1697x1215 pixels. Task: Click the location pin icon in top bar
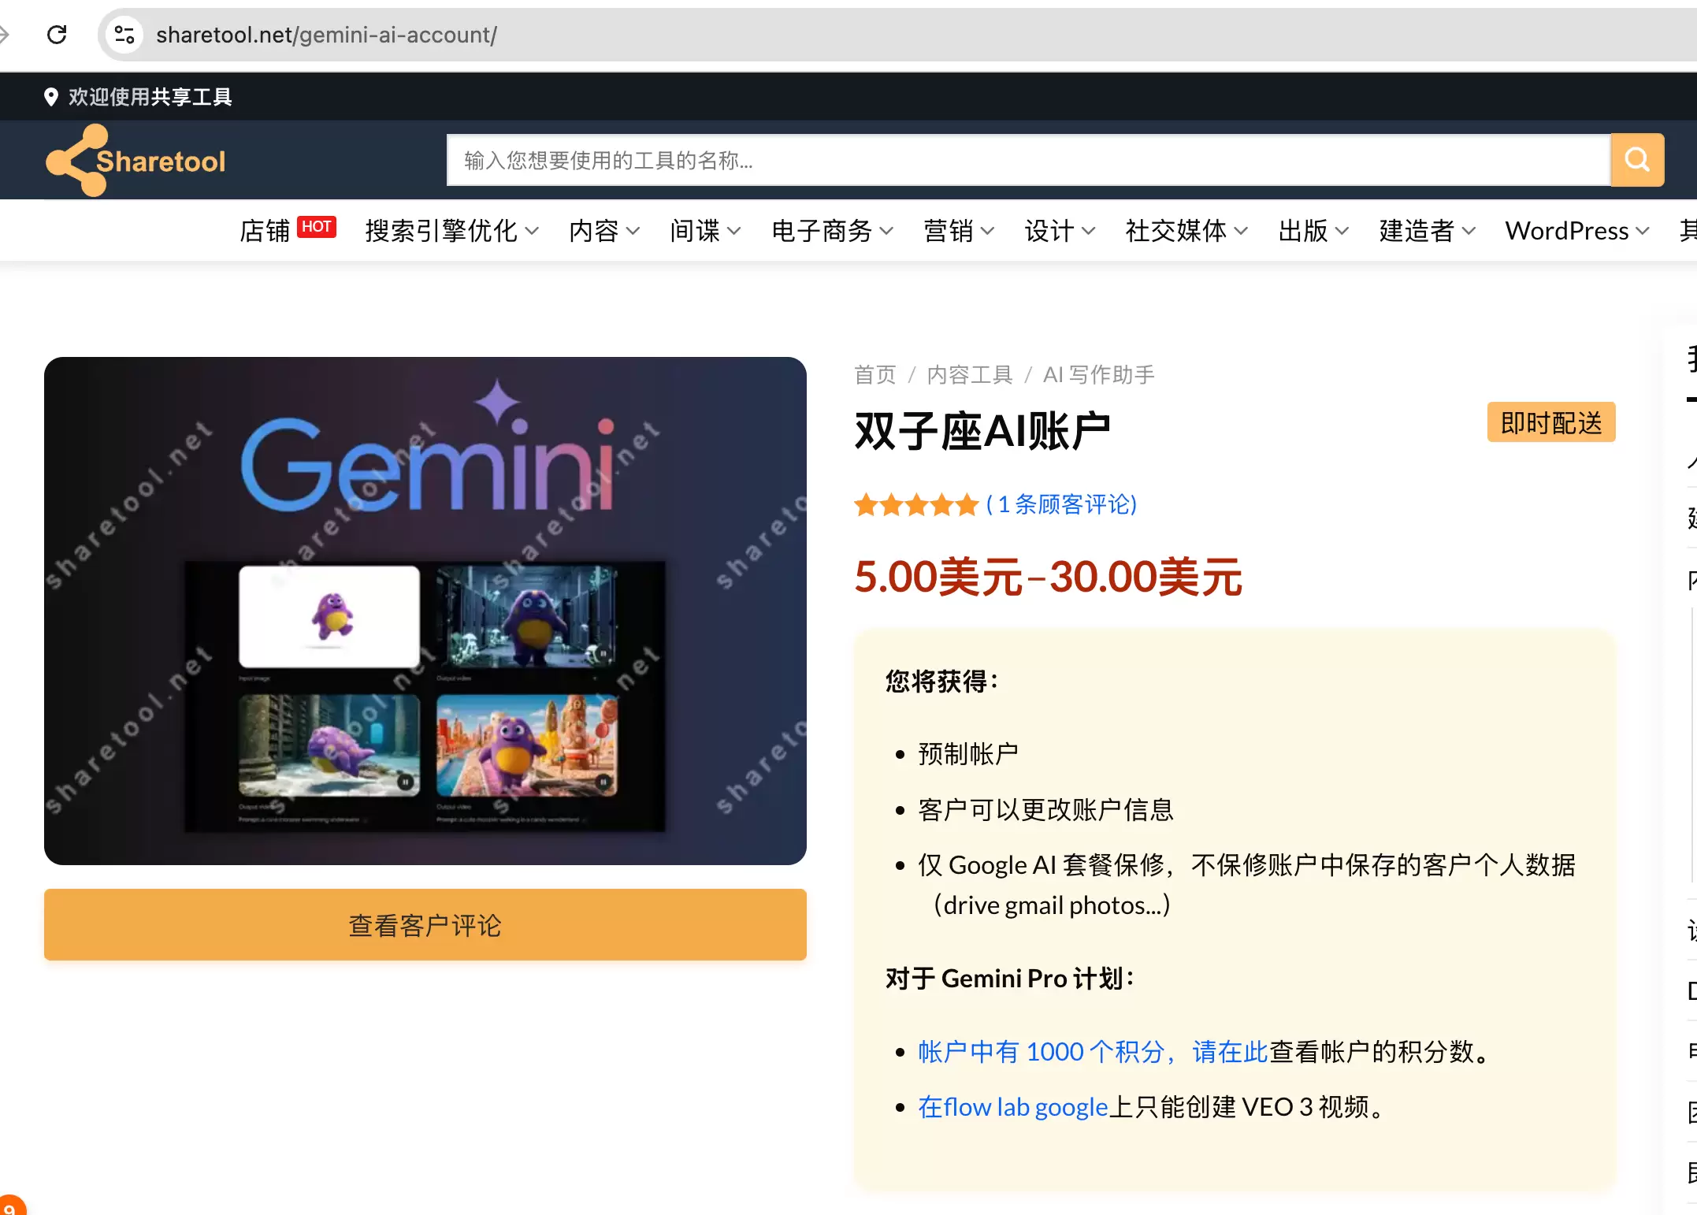51,97
